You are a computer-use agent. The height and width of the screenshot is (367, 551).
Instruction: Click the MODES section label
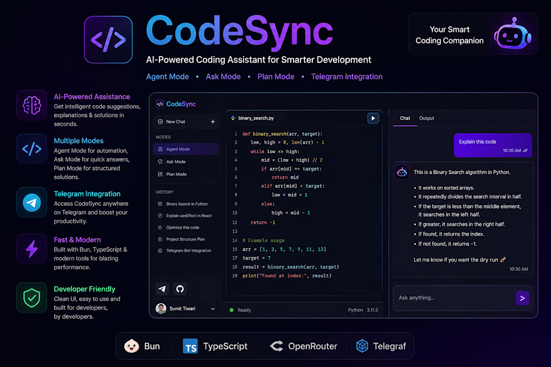pos(163,137)
